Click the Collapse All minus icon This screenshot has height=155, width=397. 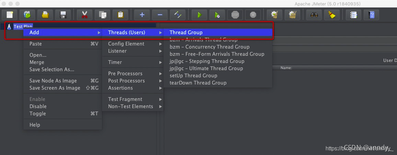click(x=160, y=15)
